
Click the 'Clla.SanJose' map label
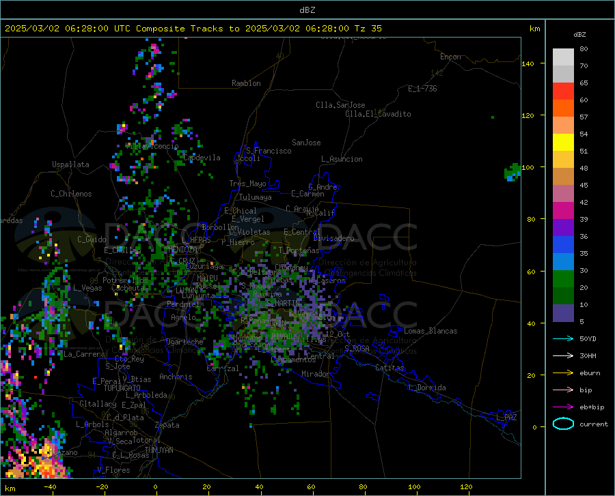click(x=340, y=105)
